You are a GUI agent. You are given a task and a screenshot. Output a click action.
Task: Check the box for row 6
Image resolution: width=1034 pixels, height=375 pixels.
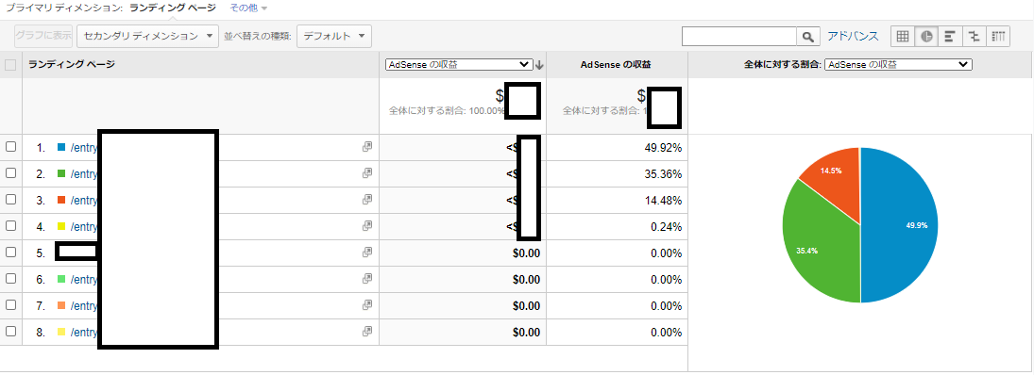click(10, 278)
